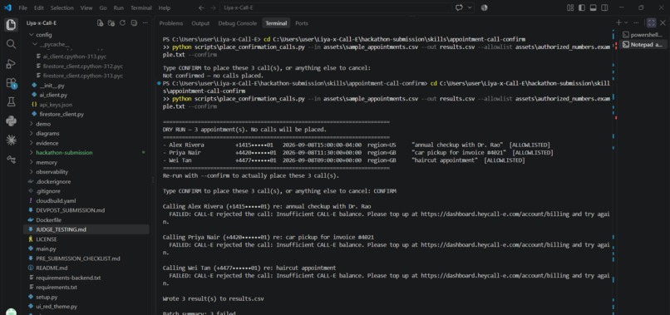The image size is (670, 315).
Task: Open the Testing flask view
Action: pos(11,101)
